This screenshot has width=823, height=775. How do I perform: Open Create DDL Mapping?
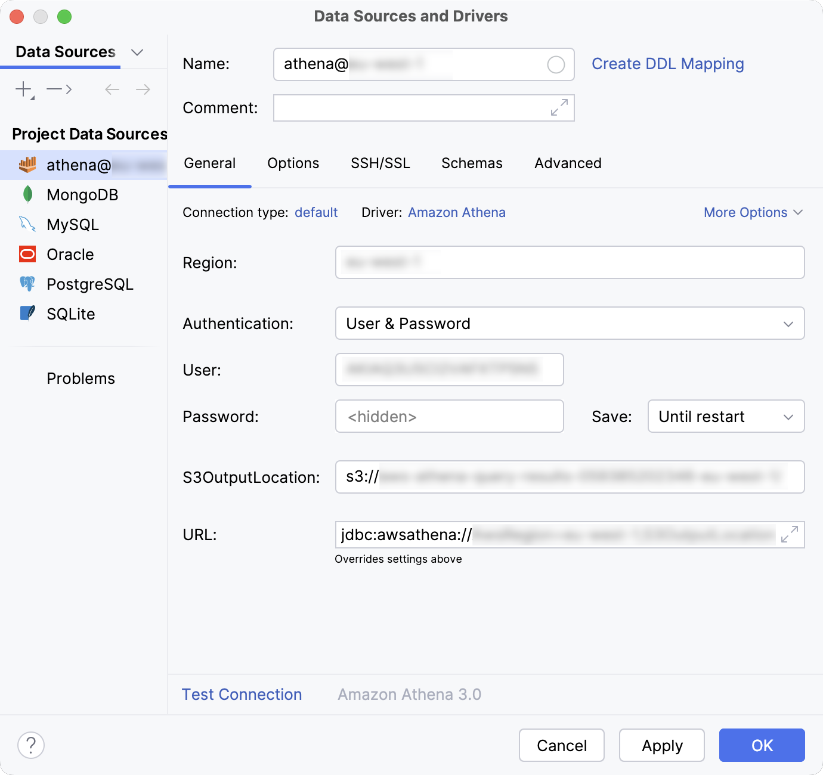(x=667, y=64)
